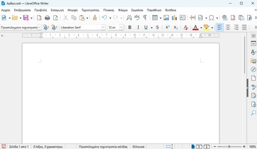Viewport: 257px width, 149px height.
Task: Click the Clear Direct Formatting icon
Action: (x=185, y=27)
